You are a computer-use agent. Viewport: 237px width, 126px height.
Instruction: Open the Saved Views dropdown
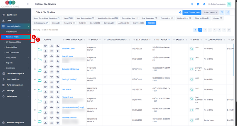pyautogui.click(x=210, y=12)
